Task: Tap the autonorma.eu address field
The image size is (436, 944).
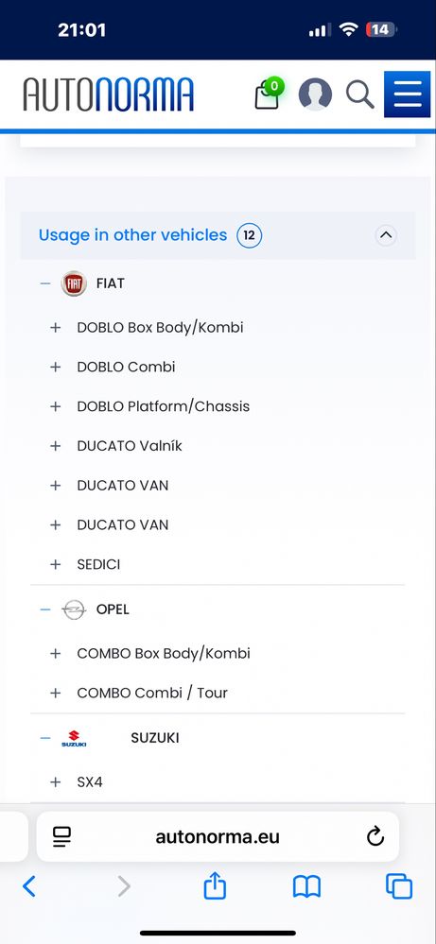Action: (218, 837)
